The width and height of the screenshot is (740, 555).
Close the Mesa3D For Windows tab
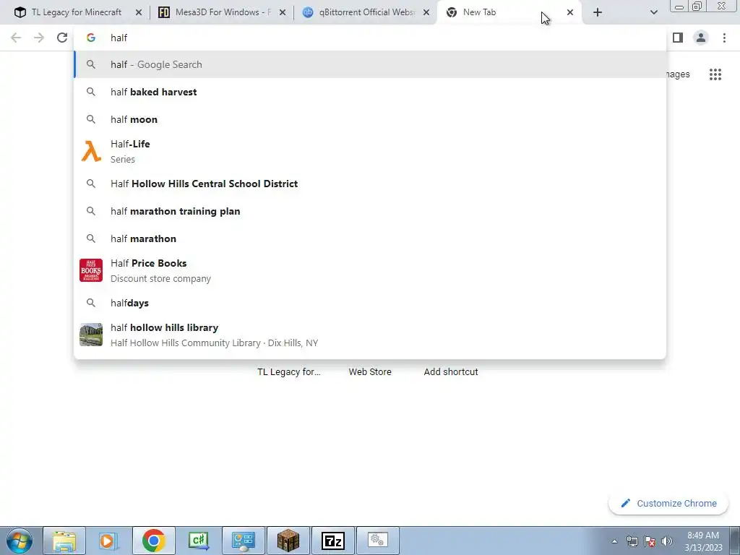coord(283,13)
